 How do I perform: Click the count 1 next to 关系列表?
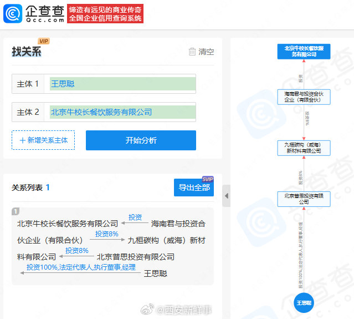(48, 187)
